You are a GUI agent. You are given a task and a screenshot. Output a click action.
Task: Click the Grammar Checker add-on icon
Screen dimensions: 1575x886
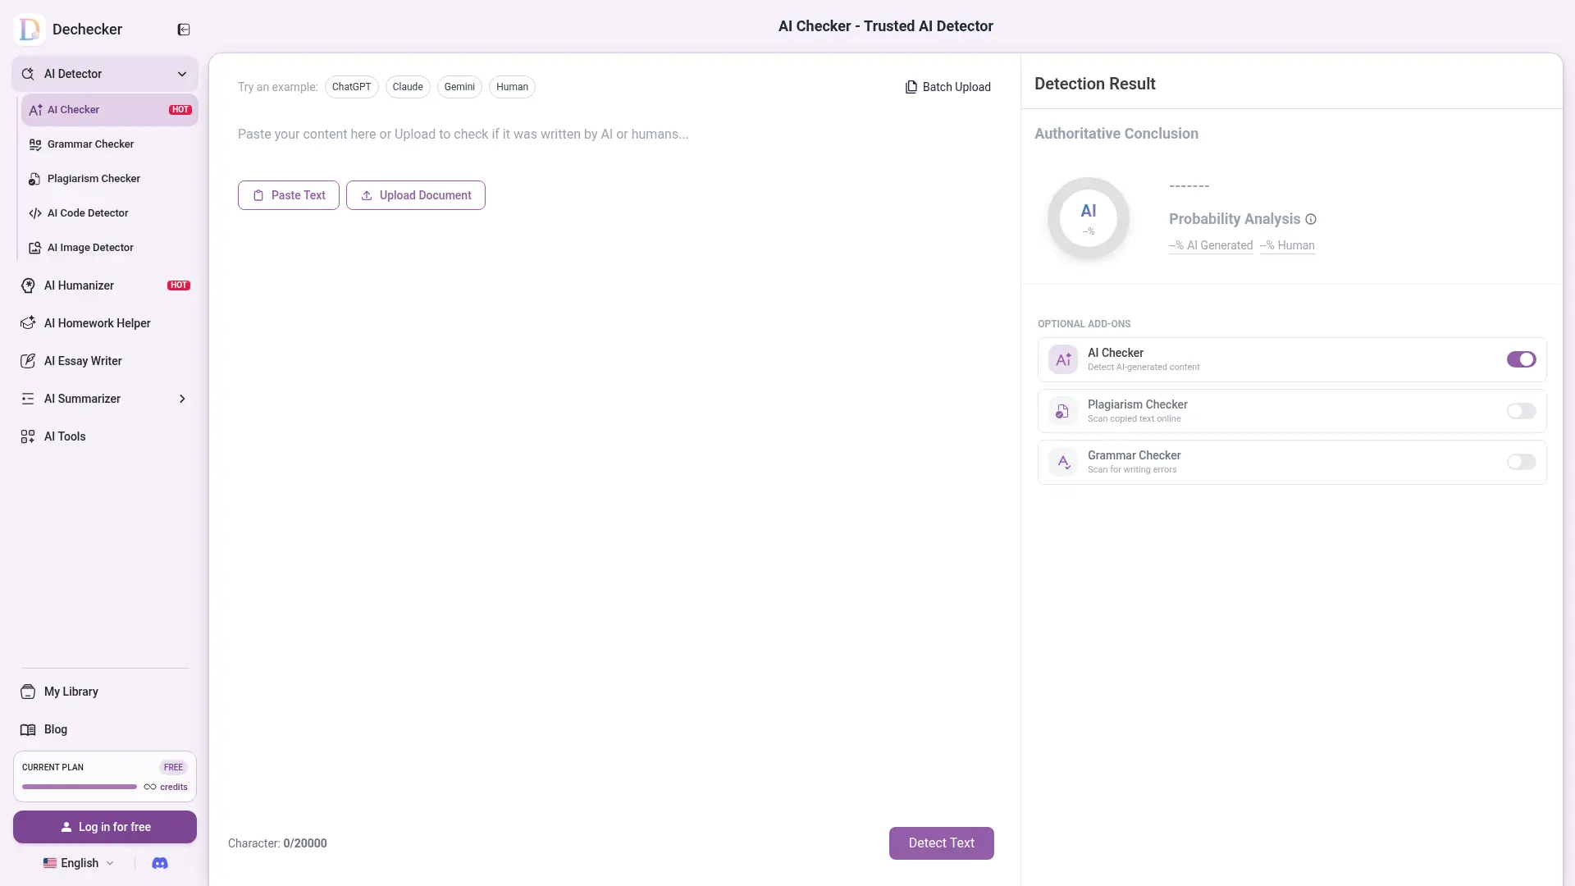click(x=1063, y=462)
